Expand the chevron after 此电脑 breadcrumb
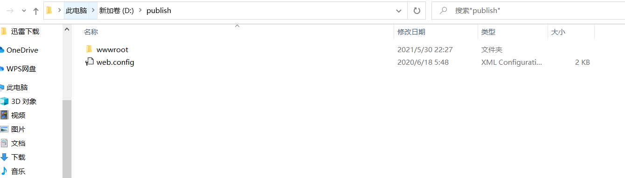 click(x=93, y=11)
